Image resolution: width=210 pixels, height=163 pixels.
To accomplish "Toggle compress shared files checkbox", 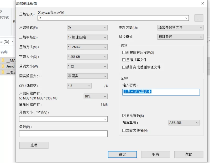I will coord(124,60).
